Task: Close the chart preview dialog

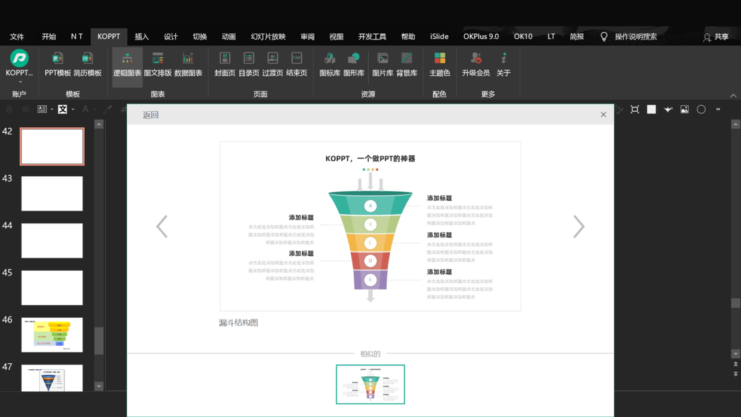Action: (604, 115)
